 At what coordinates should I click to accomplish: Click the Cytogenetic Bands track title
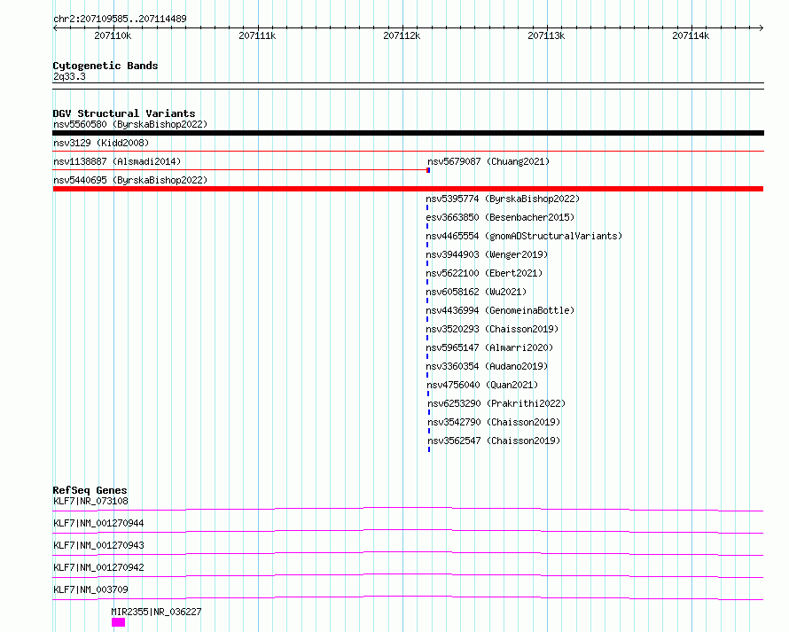click(x=105, y=66)
